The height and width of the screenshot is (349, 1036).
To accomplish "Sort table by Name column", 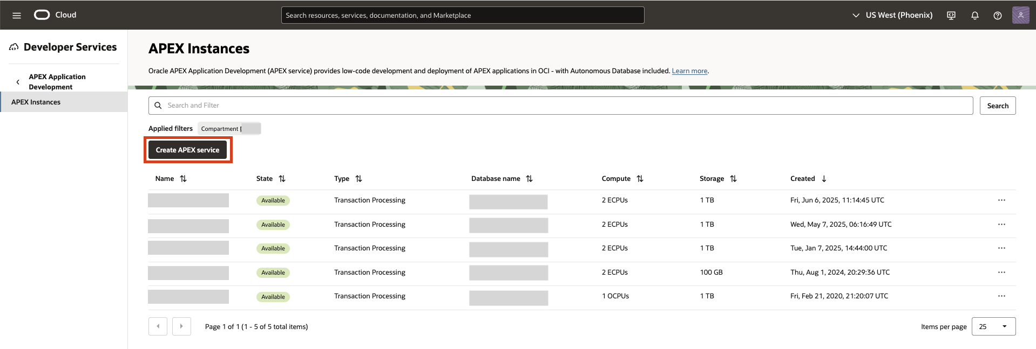I will point(183,179).
